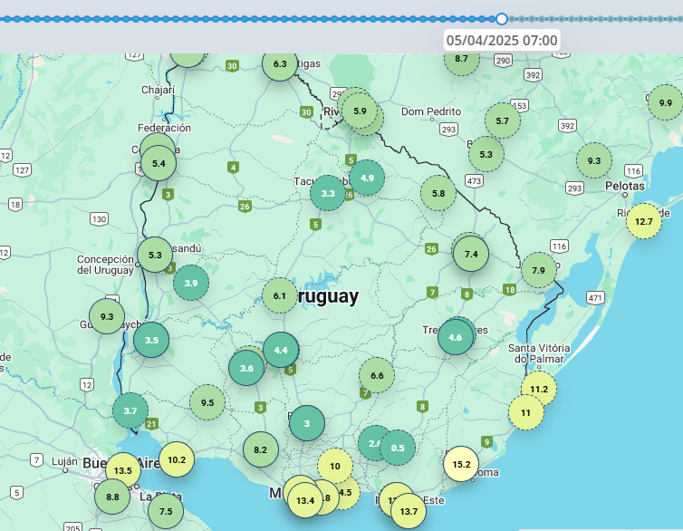Viewport: 683px width, 531px height.
Task: Open the 5.8 temperature marker
Action: (438, 193)
